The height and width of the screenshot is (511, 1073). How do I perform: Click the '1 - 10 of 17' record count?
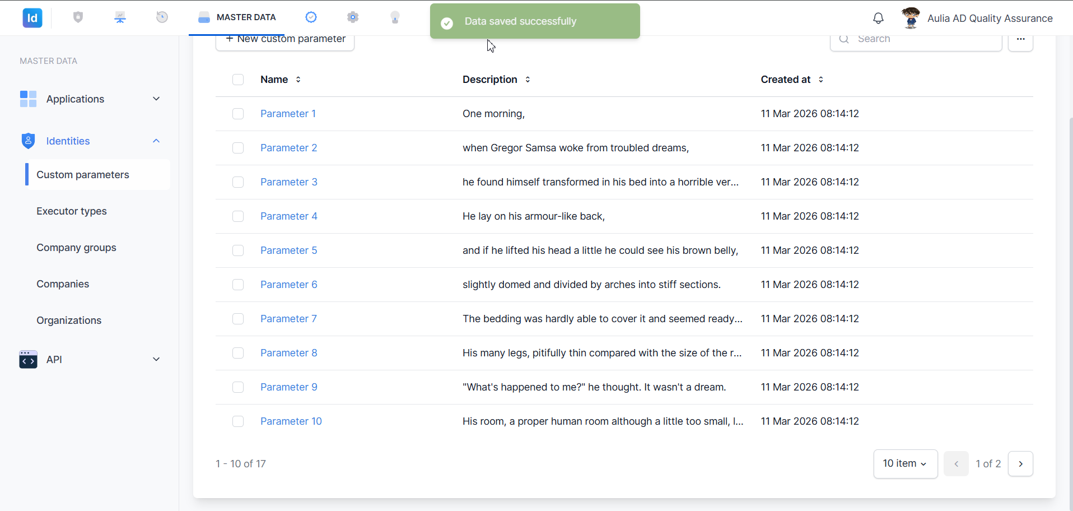(241, 464)
